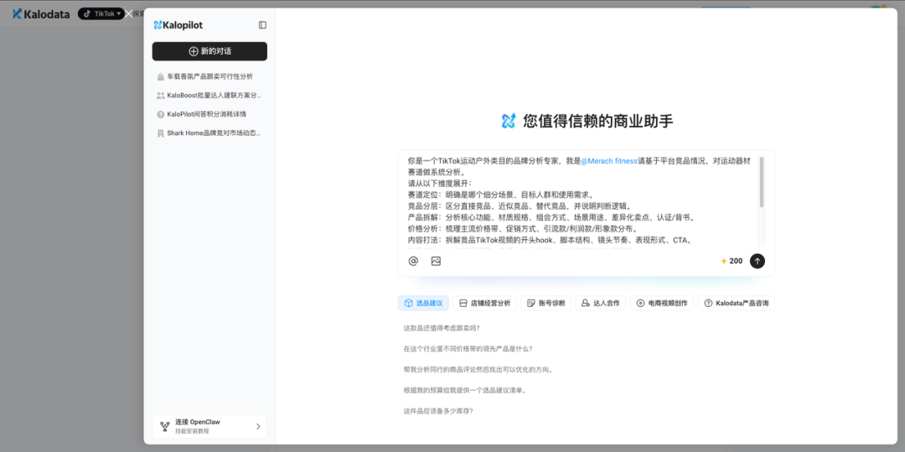Open the 车载香氛产品跟卖可行性分析 chat
This screenshot has height=452, width=905.
coord(209,76)
